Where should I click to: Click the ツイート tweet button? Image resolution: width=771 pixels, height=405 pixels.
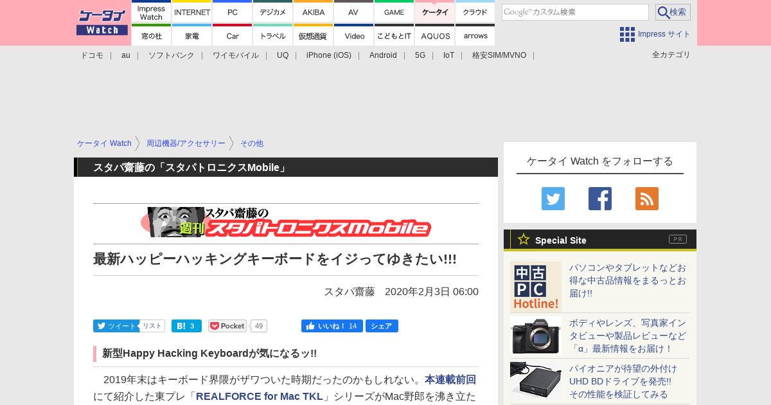click(116, 326)
